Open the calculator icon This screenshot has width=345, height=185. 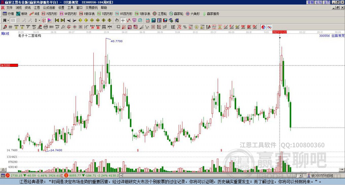(154, 21)
